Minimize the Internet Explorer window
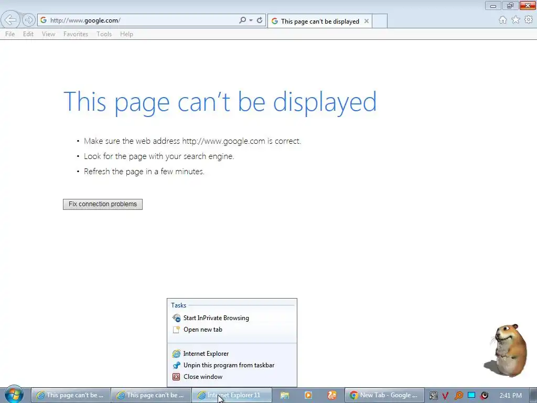Image resolution: width=537 pixels, height=403 pixels. point(493,5)
